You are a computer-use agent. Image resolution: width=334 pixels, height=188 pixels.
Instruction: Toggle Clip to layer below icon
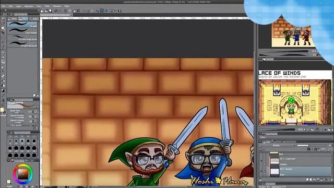(x=308, y=149)
